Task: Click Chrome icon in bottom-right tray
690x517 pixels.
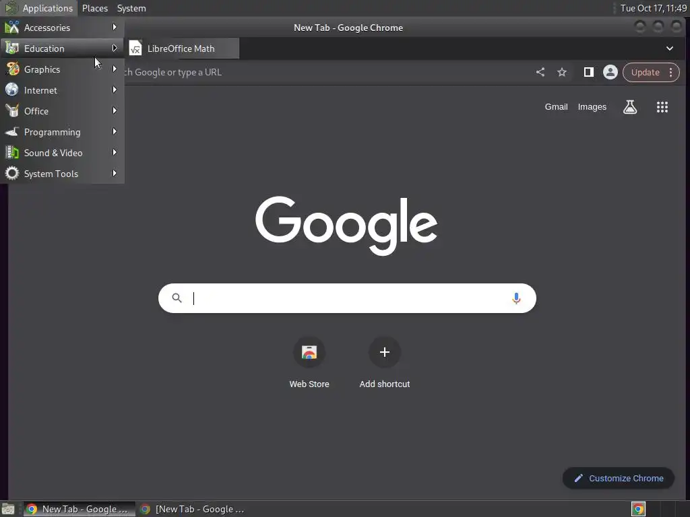Action: [x=638, y=509]
